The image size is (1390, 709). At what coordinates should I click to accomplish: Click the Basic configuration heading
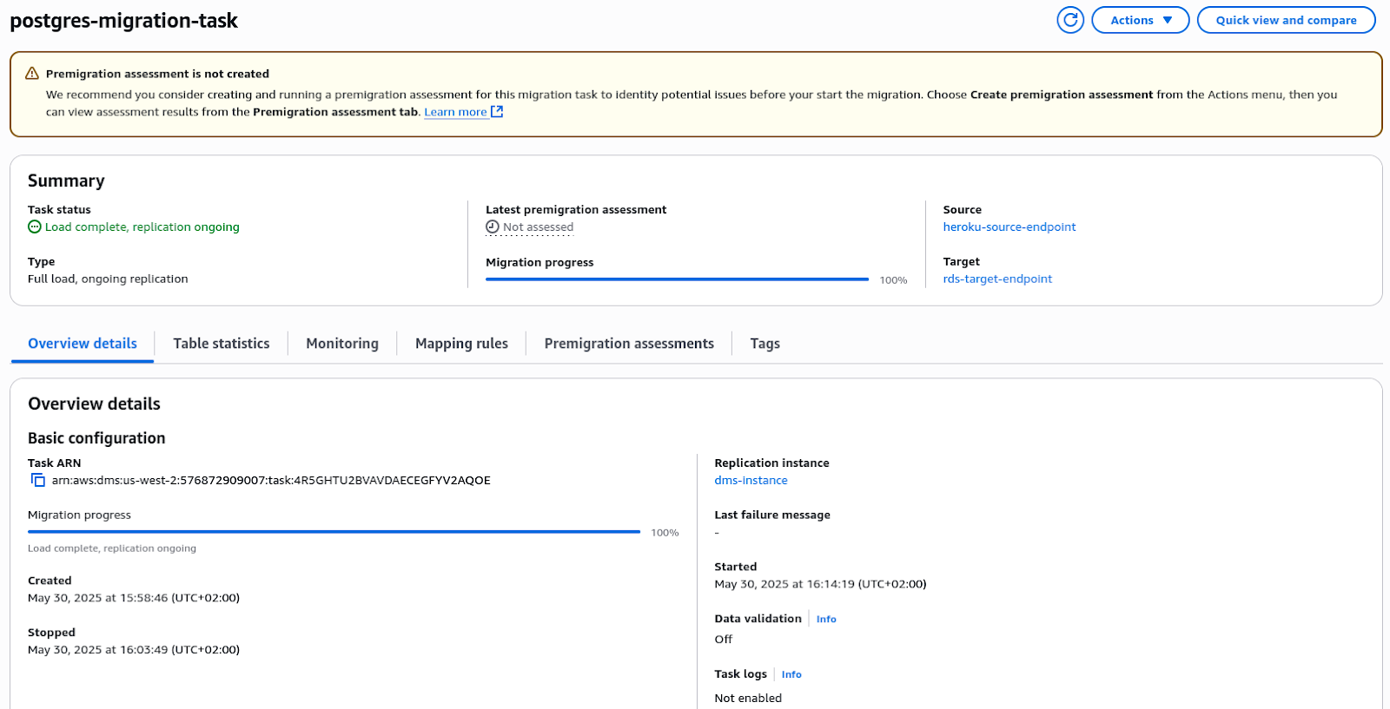(x=96, y=438)
